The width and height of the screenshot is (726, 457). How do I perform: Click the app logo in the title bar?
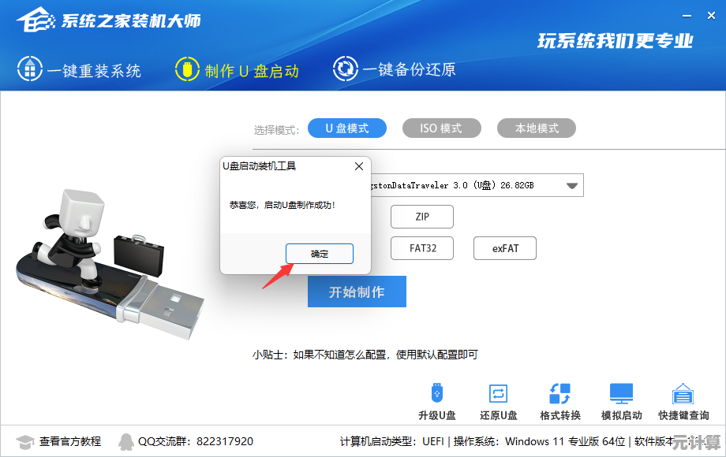point(36,20)
